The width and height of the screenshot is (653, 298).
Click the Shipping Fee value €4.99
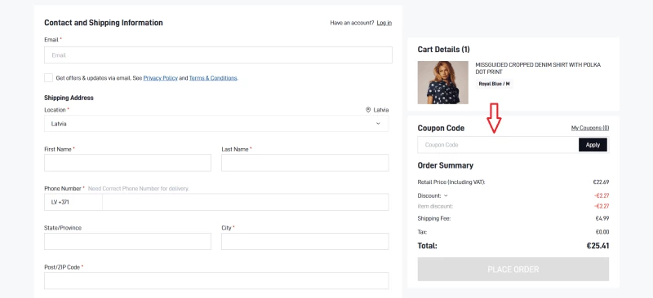[602, 218]
